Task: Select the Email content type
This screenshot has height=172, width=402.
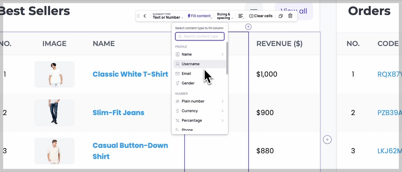Action: click(200, 73)
